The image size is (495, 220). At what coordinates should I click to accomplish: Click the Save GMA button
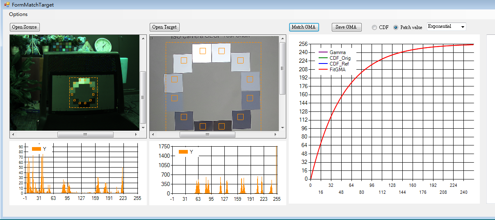tap(346, 27)
